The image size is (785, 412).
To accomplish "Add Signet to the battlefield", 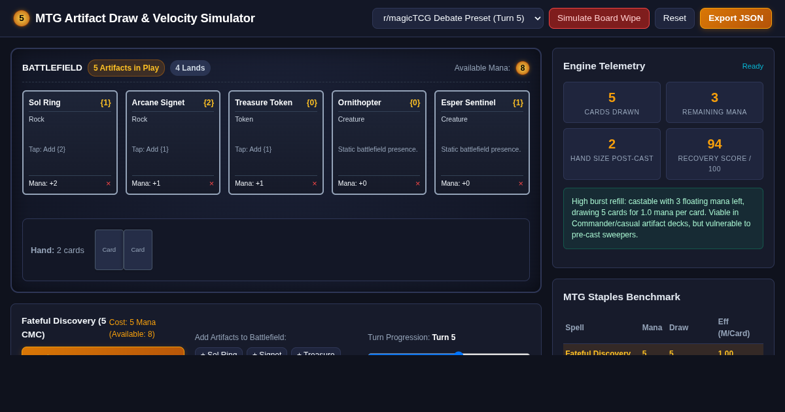I will click(267, 352).
